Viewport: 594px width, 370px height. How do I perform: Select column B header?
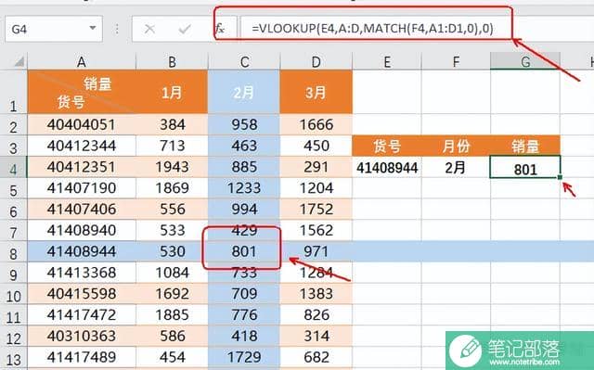point(172,61)
